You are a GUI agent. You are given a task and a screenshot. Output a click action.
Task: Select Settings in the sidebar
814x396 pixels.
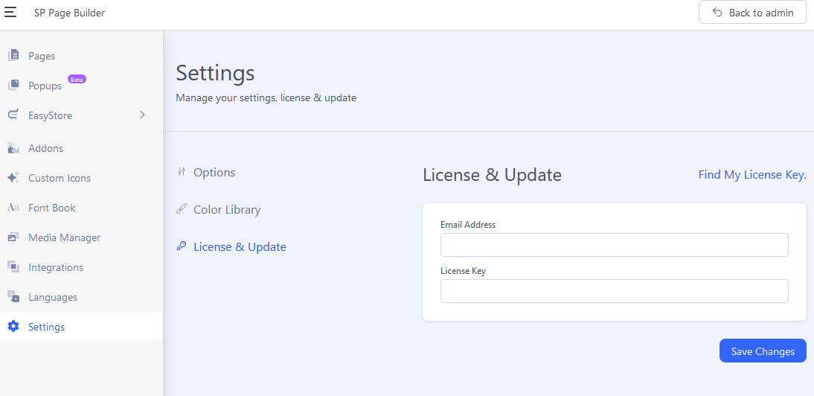coord(82,327)
